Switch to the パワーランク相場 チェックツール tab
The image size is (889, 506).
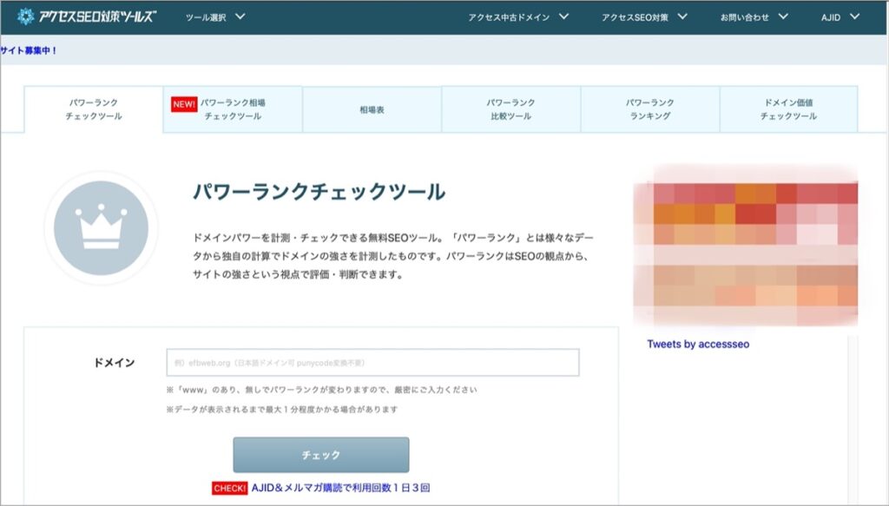tap(233, 109)
